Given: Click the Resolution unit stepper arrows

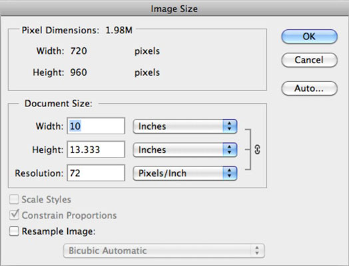Looking at the screenshot, I should [230, 173].
